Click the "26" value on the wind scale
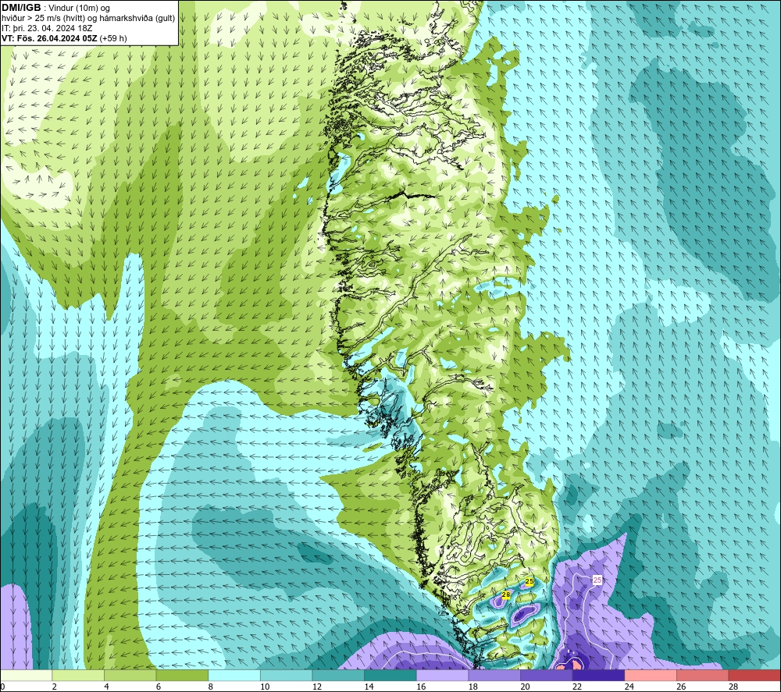The image size is (781, 692). [681, 687]
